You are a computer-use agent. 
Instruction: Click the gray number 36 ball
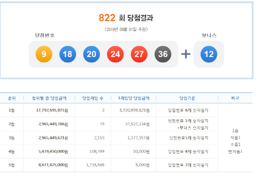[163, 54]
